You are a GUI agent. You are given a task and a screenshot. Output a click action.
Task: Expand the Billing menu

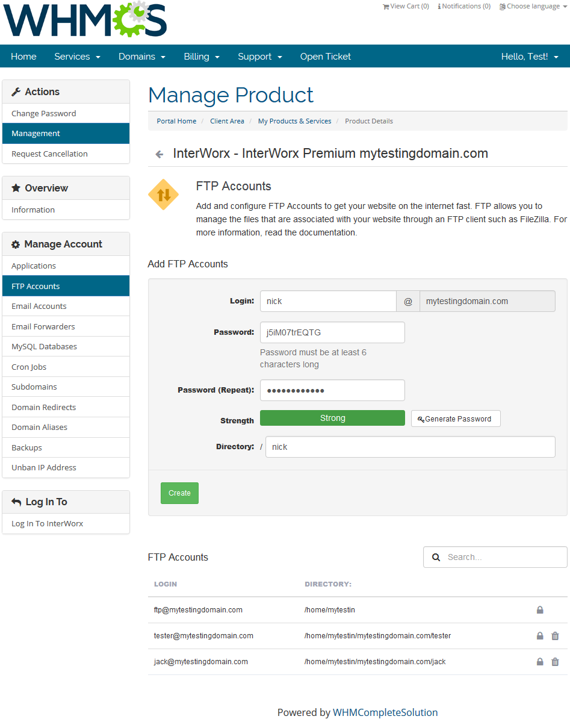(x=202, y=56)
